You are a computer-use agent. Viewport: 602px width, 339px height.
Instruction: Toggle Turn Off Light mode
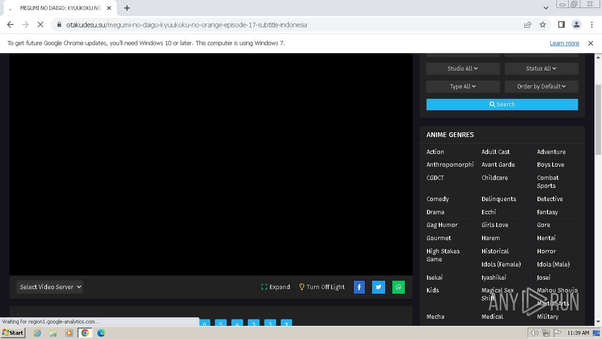(x=322, y=287)
